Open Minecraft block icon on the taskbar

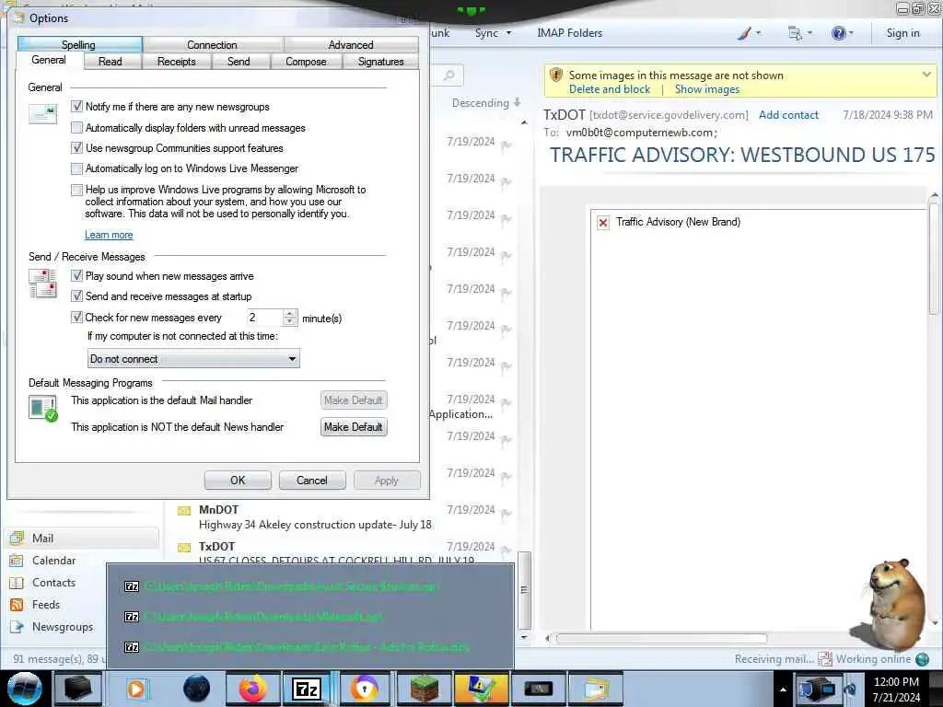424,689
